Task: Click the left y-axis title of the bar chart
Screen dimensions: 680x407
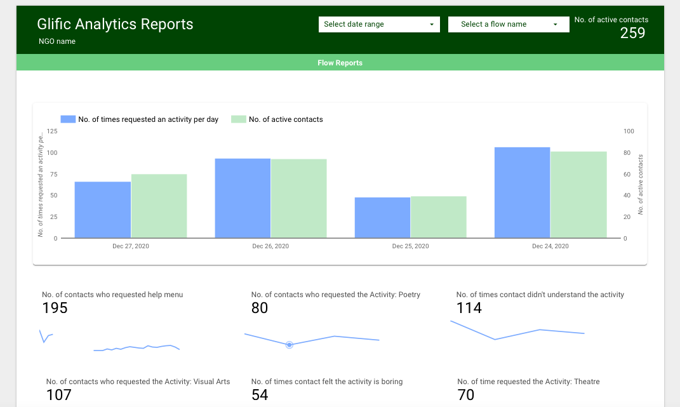Action: pyautogui.click(x=41, y=185)
